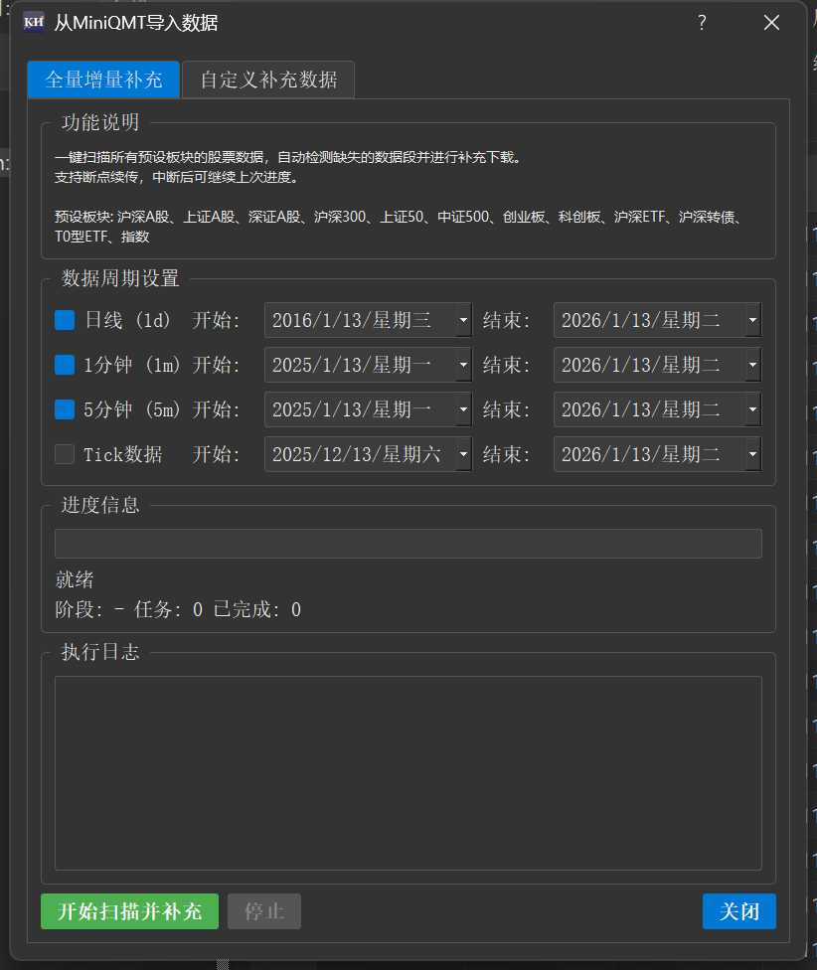Image resolution: width=817 pixels, height=970 pixels.
Task: Click the blue 关闭 button
Action: [x=738, y=911]
